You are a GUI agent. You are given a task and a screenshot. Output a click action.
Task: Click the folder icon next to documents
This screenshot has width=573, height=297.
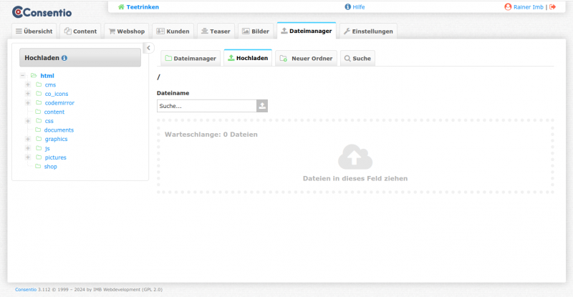point(39,130)
